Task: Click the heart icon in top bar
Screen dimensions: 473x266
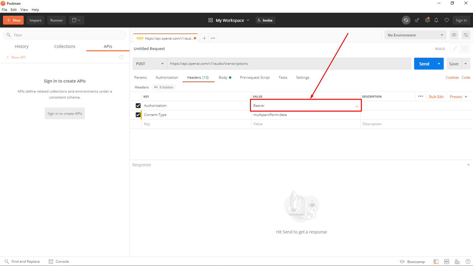Action: [447, 20]
